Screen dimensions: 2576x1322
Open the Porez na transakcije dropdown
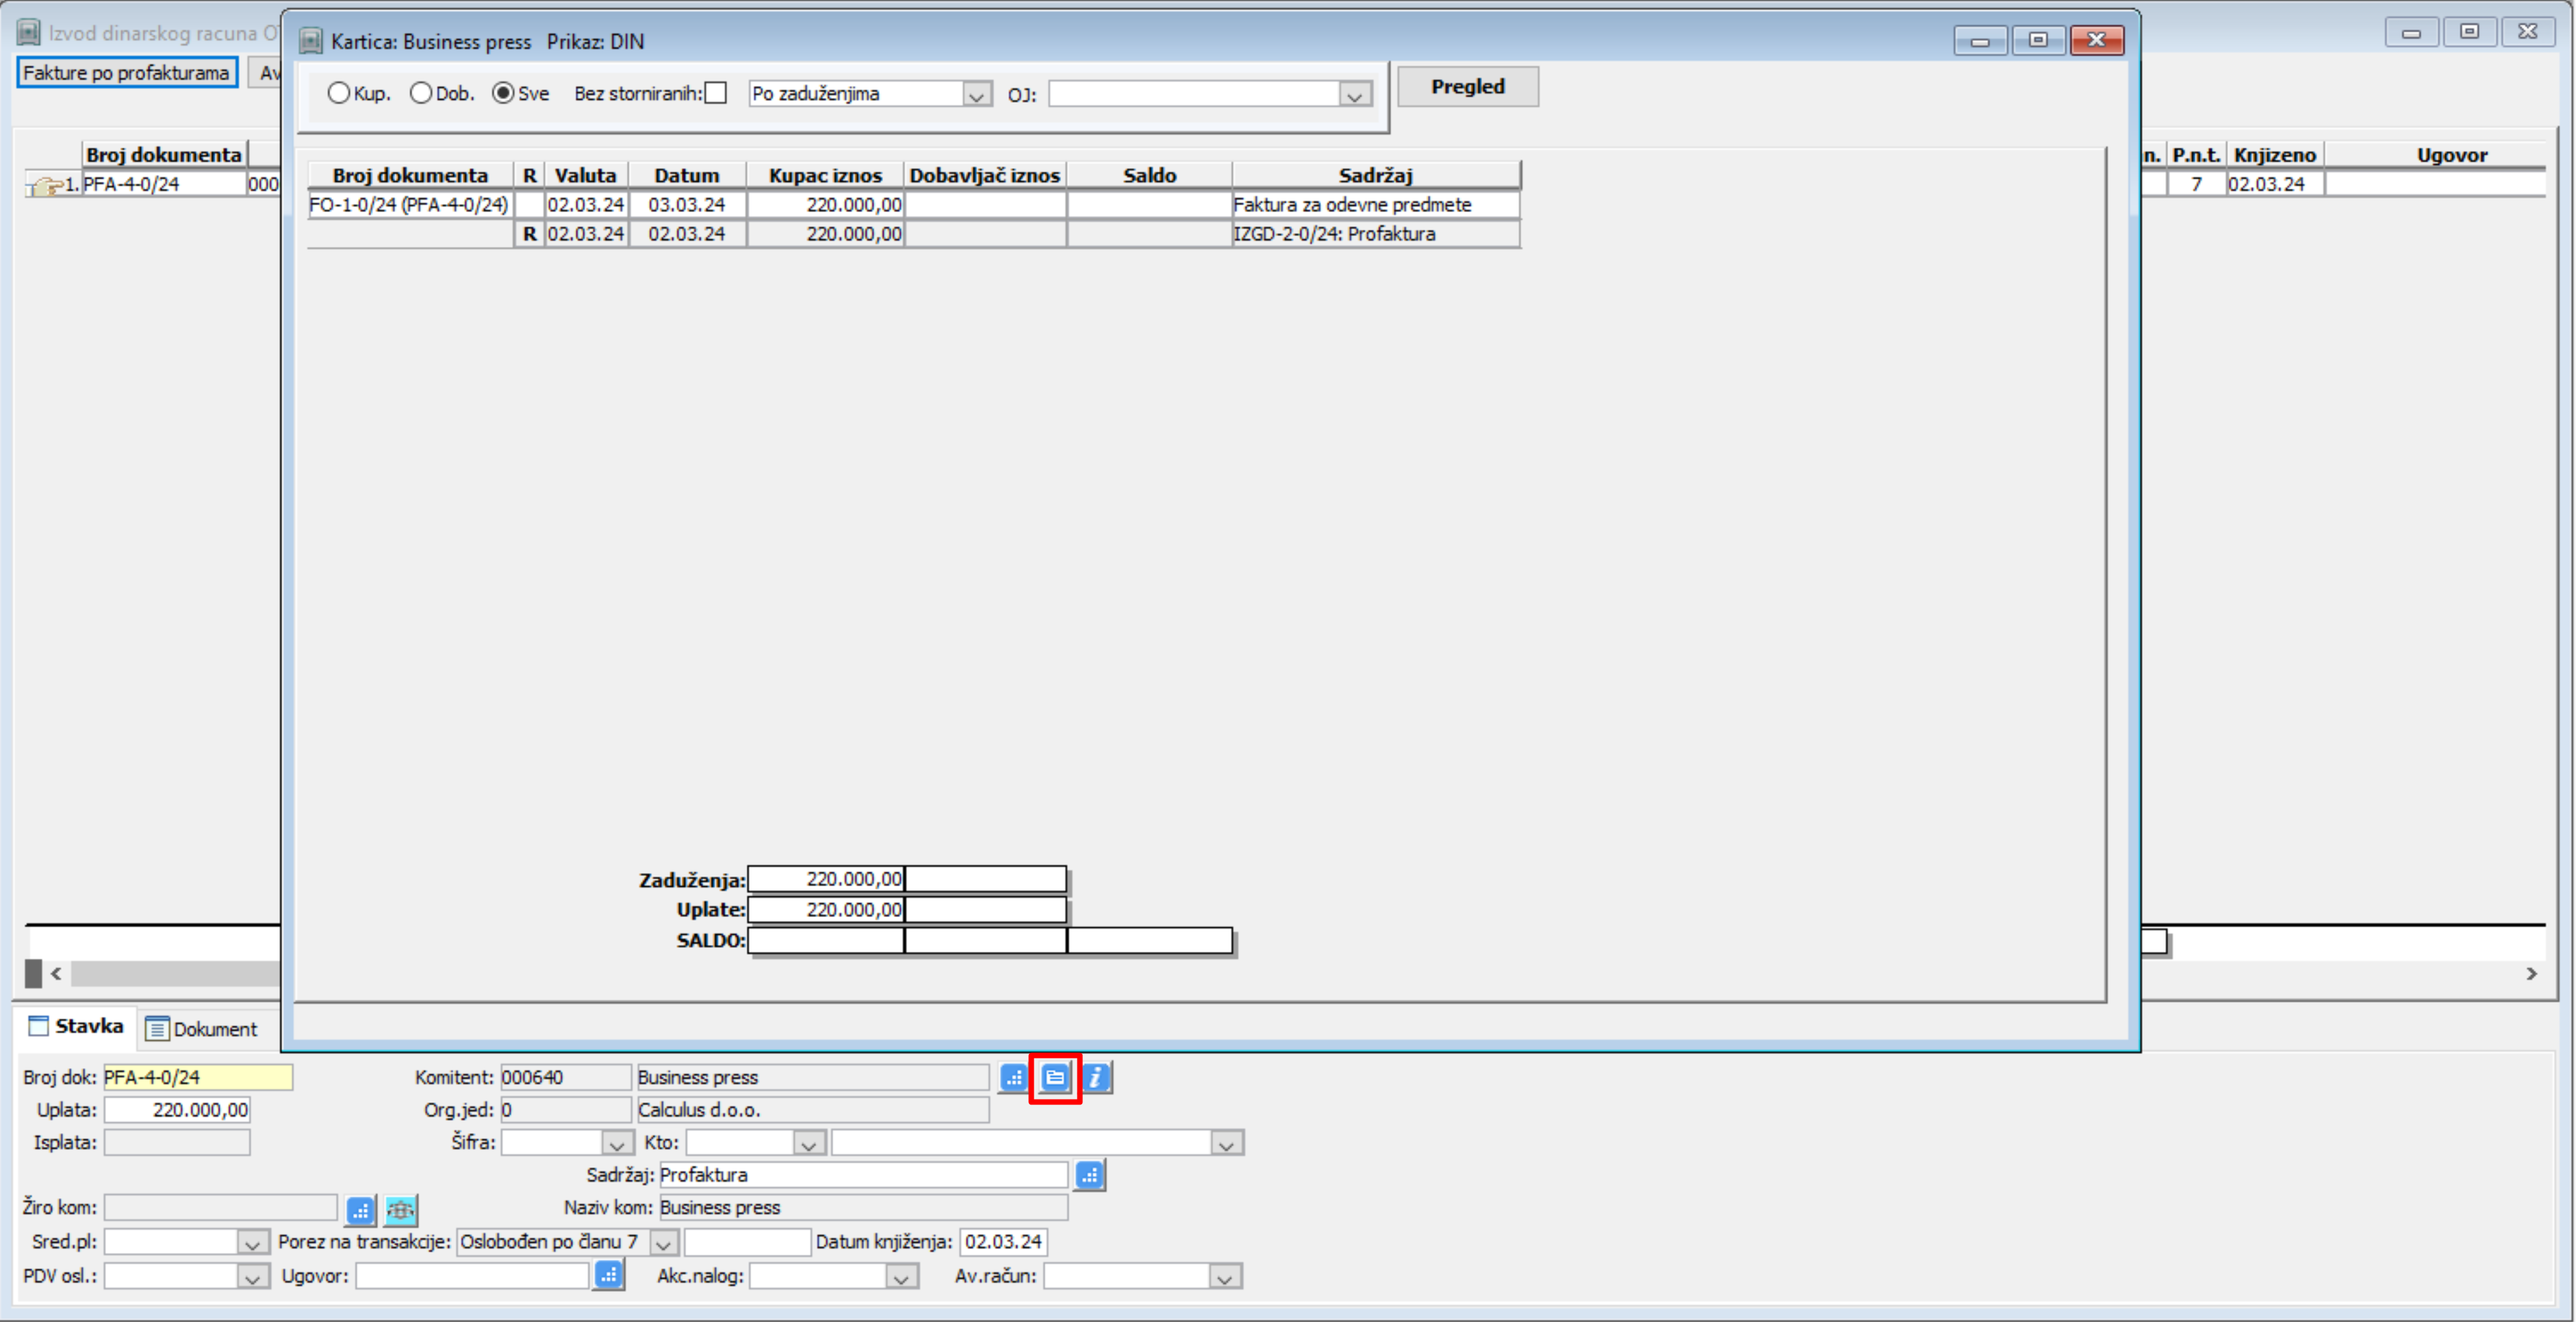(x=663, y=1243)
